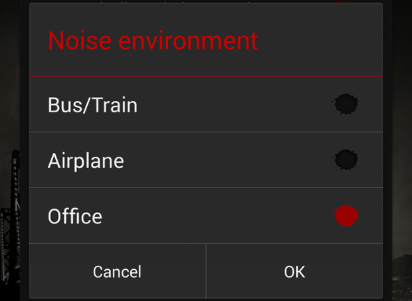Viewport: 412px width, 301px height.
Task: Choose the Bus/Train text label
Action: point(92,105)
